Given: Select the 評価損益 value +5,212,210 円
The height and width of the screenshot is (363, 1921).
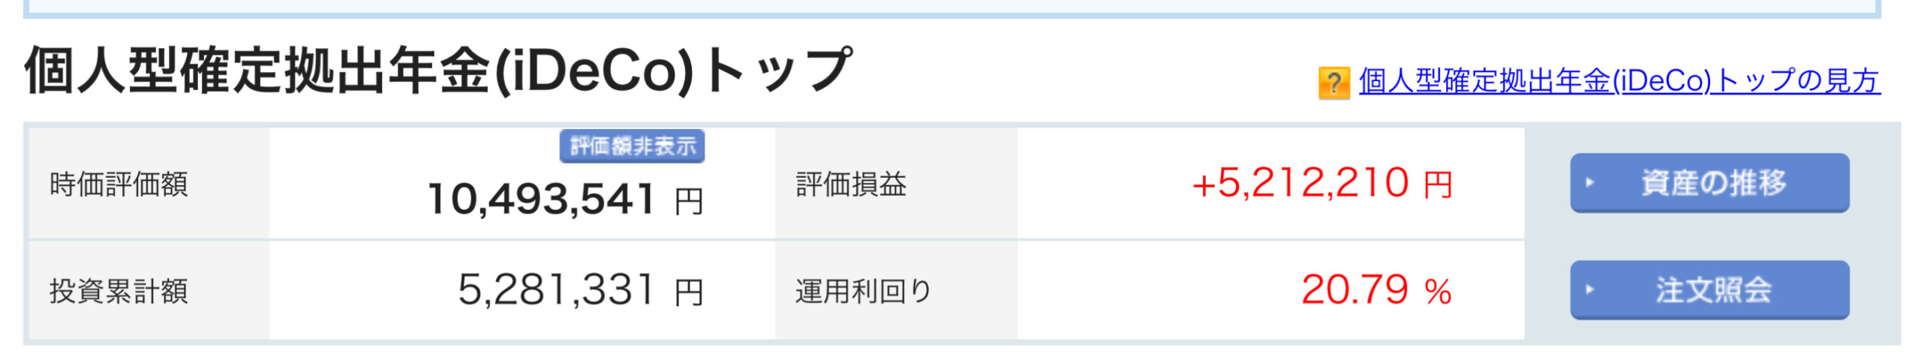Looking at the screenshot, I should tap(1322, 184).
